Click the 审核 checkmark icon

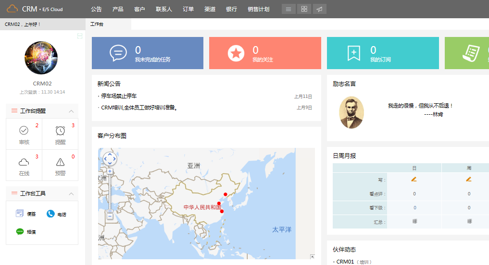click(24, 131)
